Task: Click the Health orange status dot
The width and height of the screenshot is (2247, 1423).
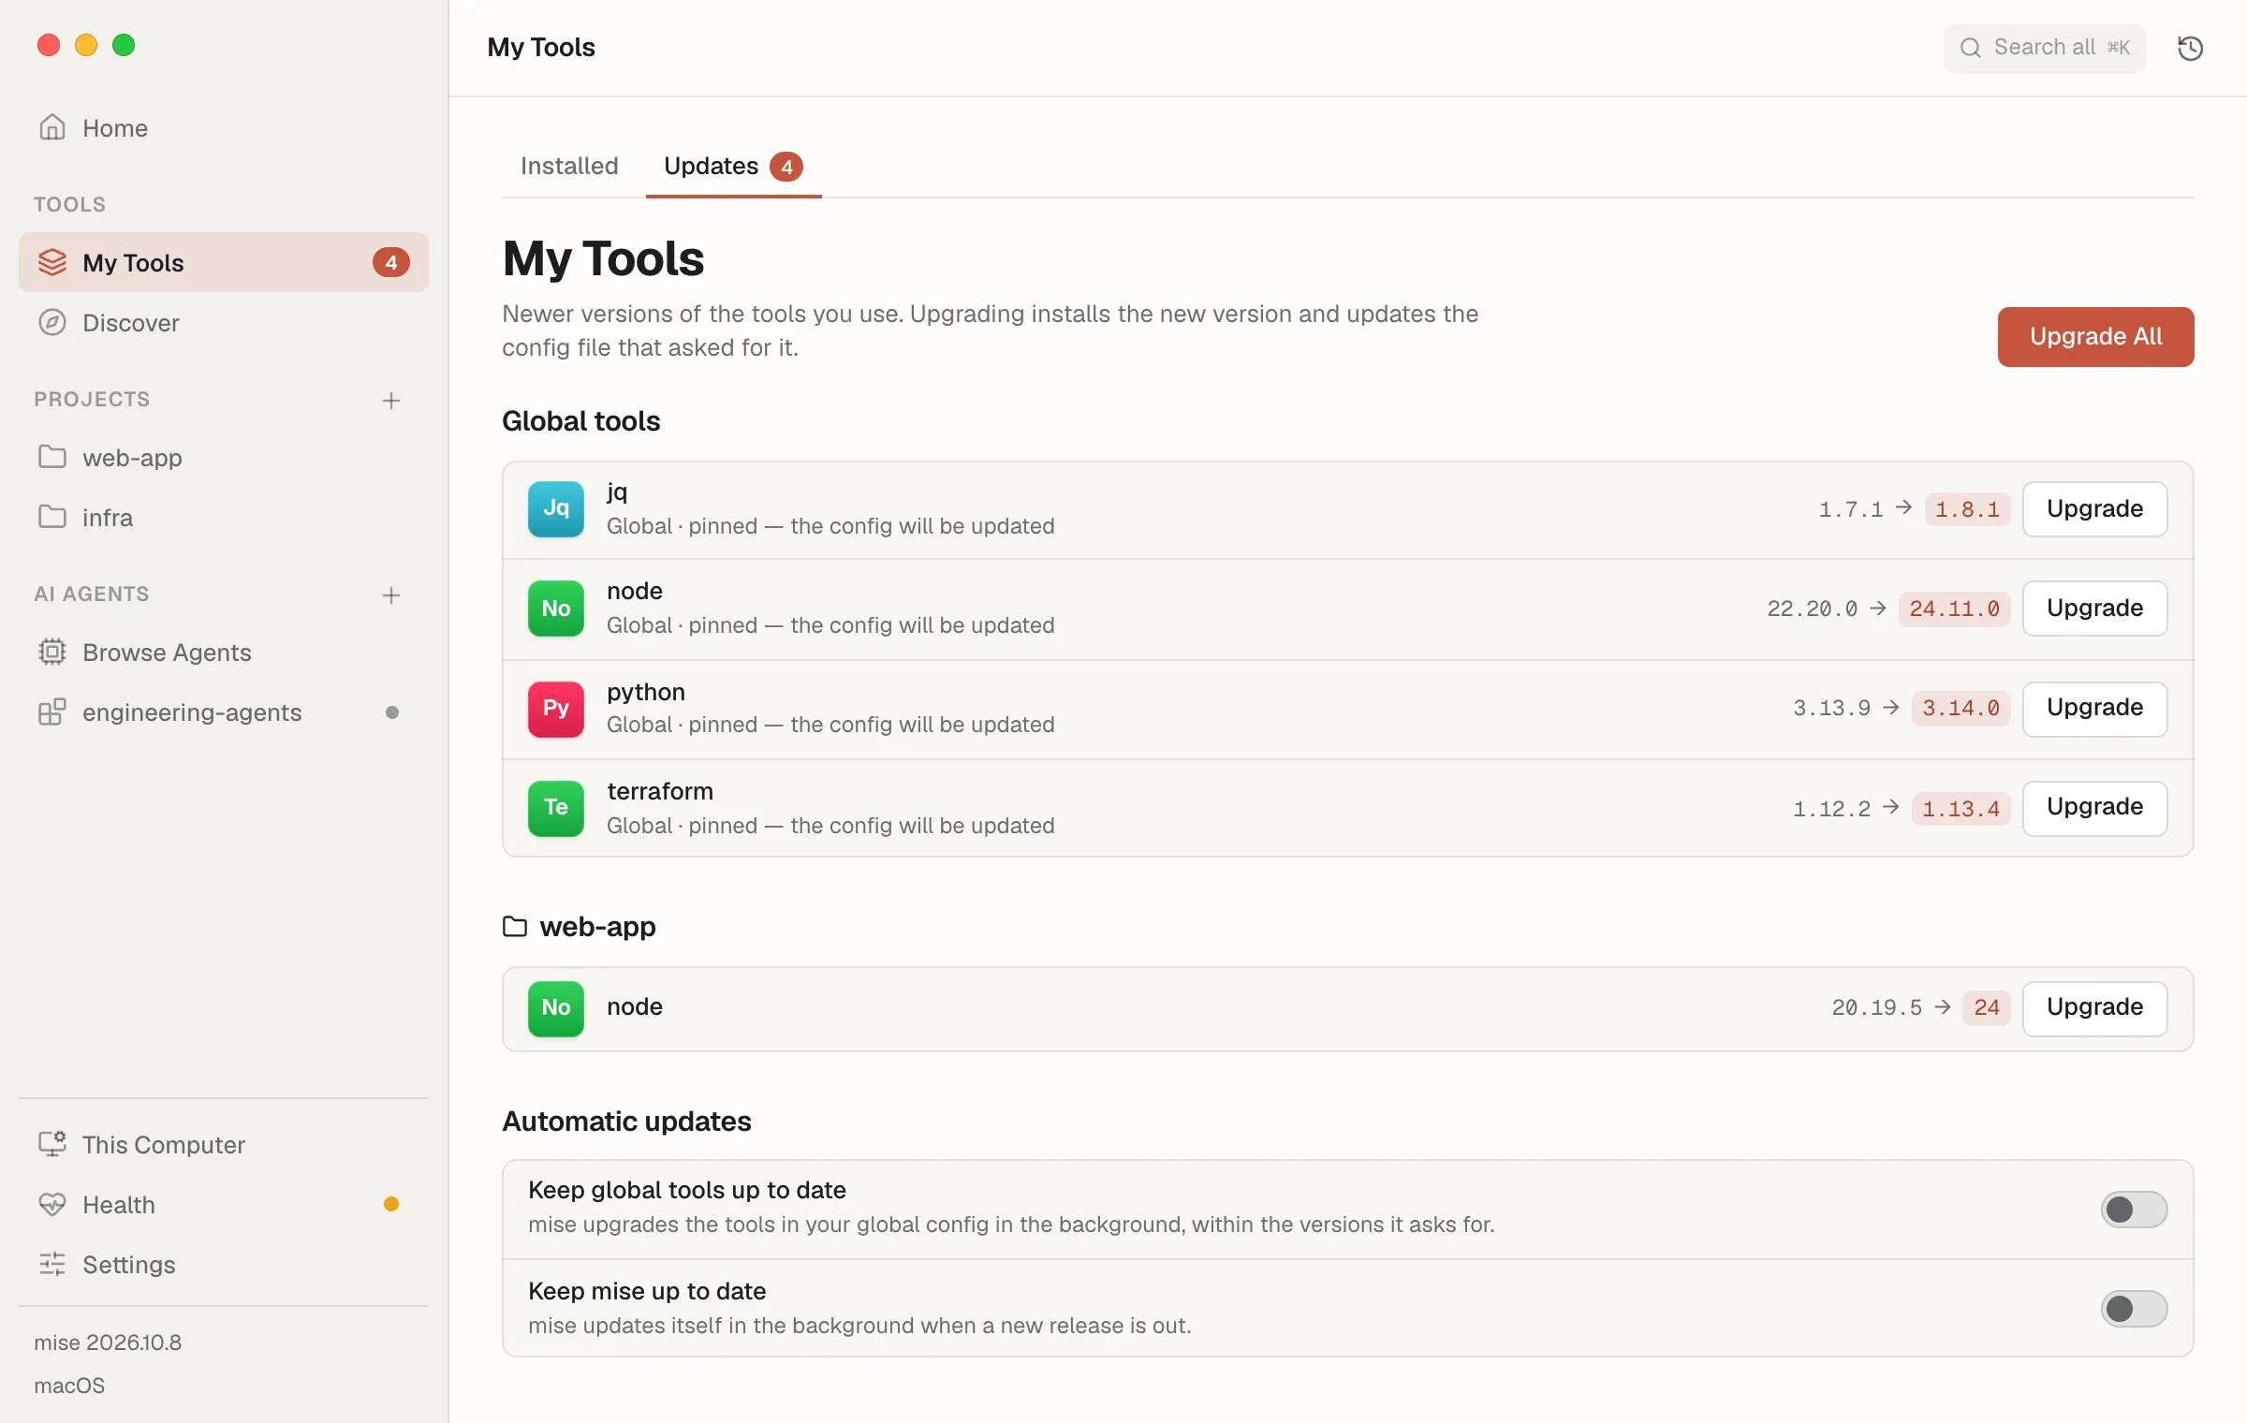Action: [391, 1204]
